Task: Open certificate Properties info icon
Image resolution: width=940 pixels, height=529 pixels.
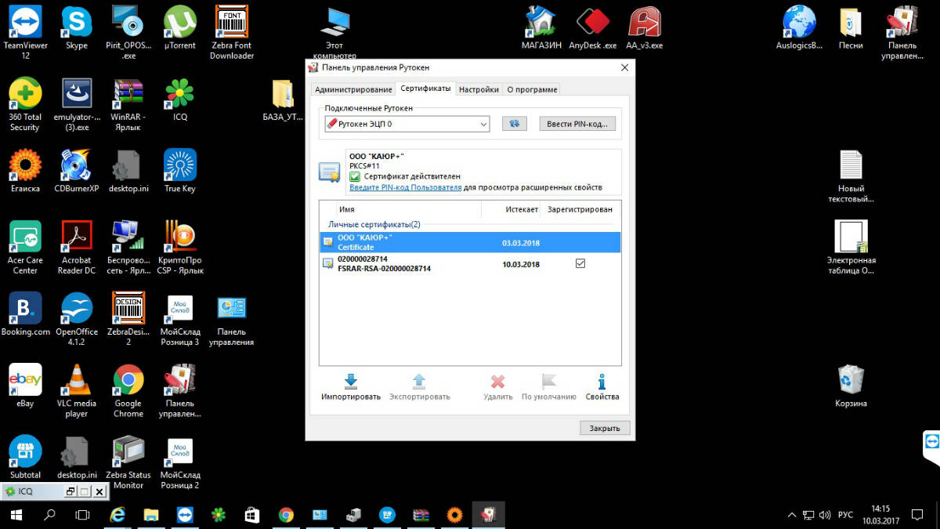Action: coord(602,381)
